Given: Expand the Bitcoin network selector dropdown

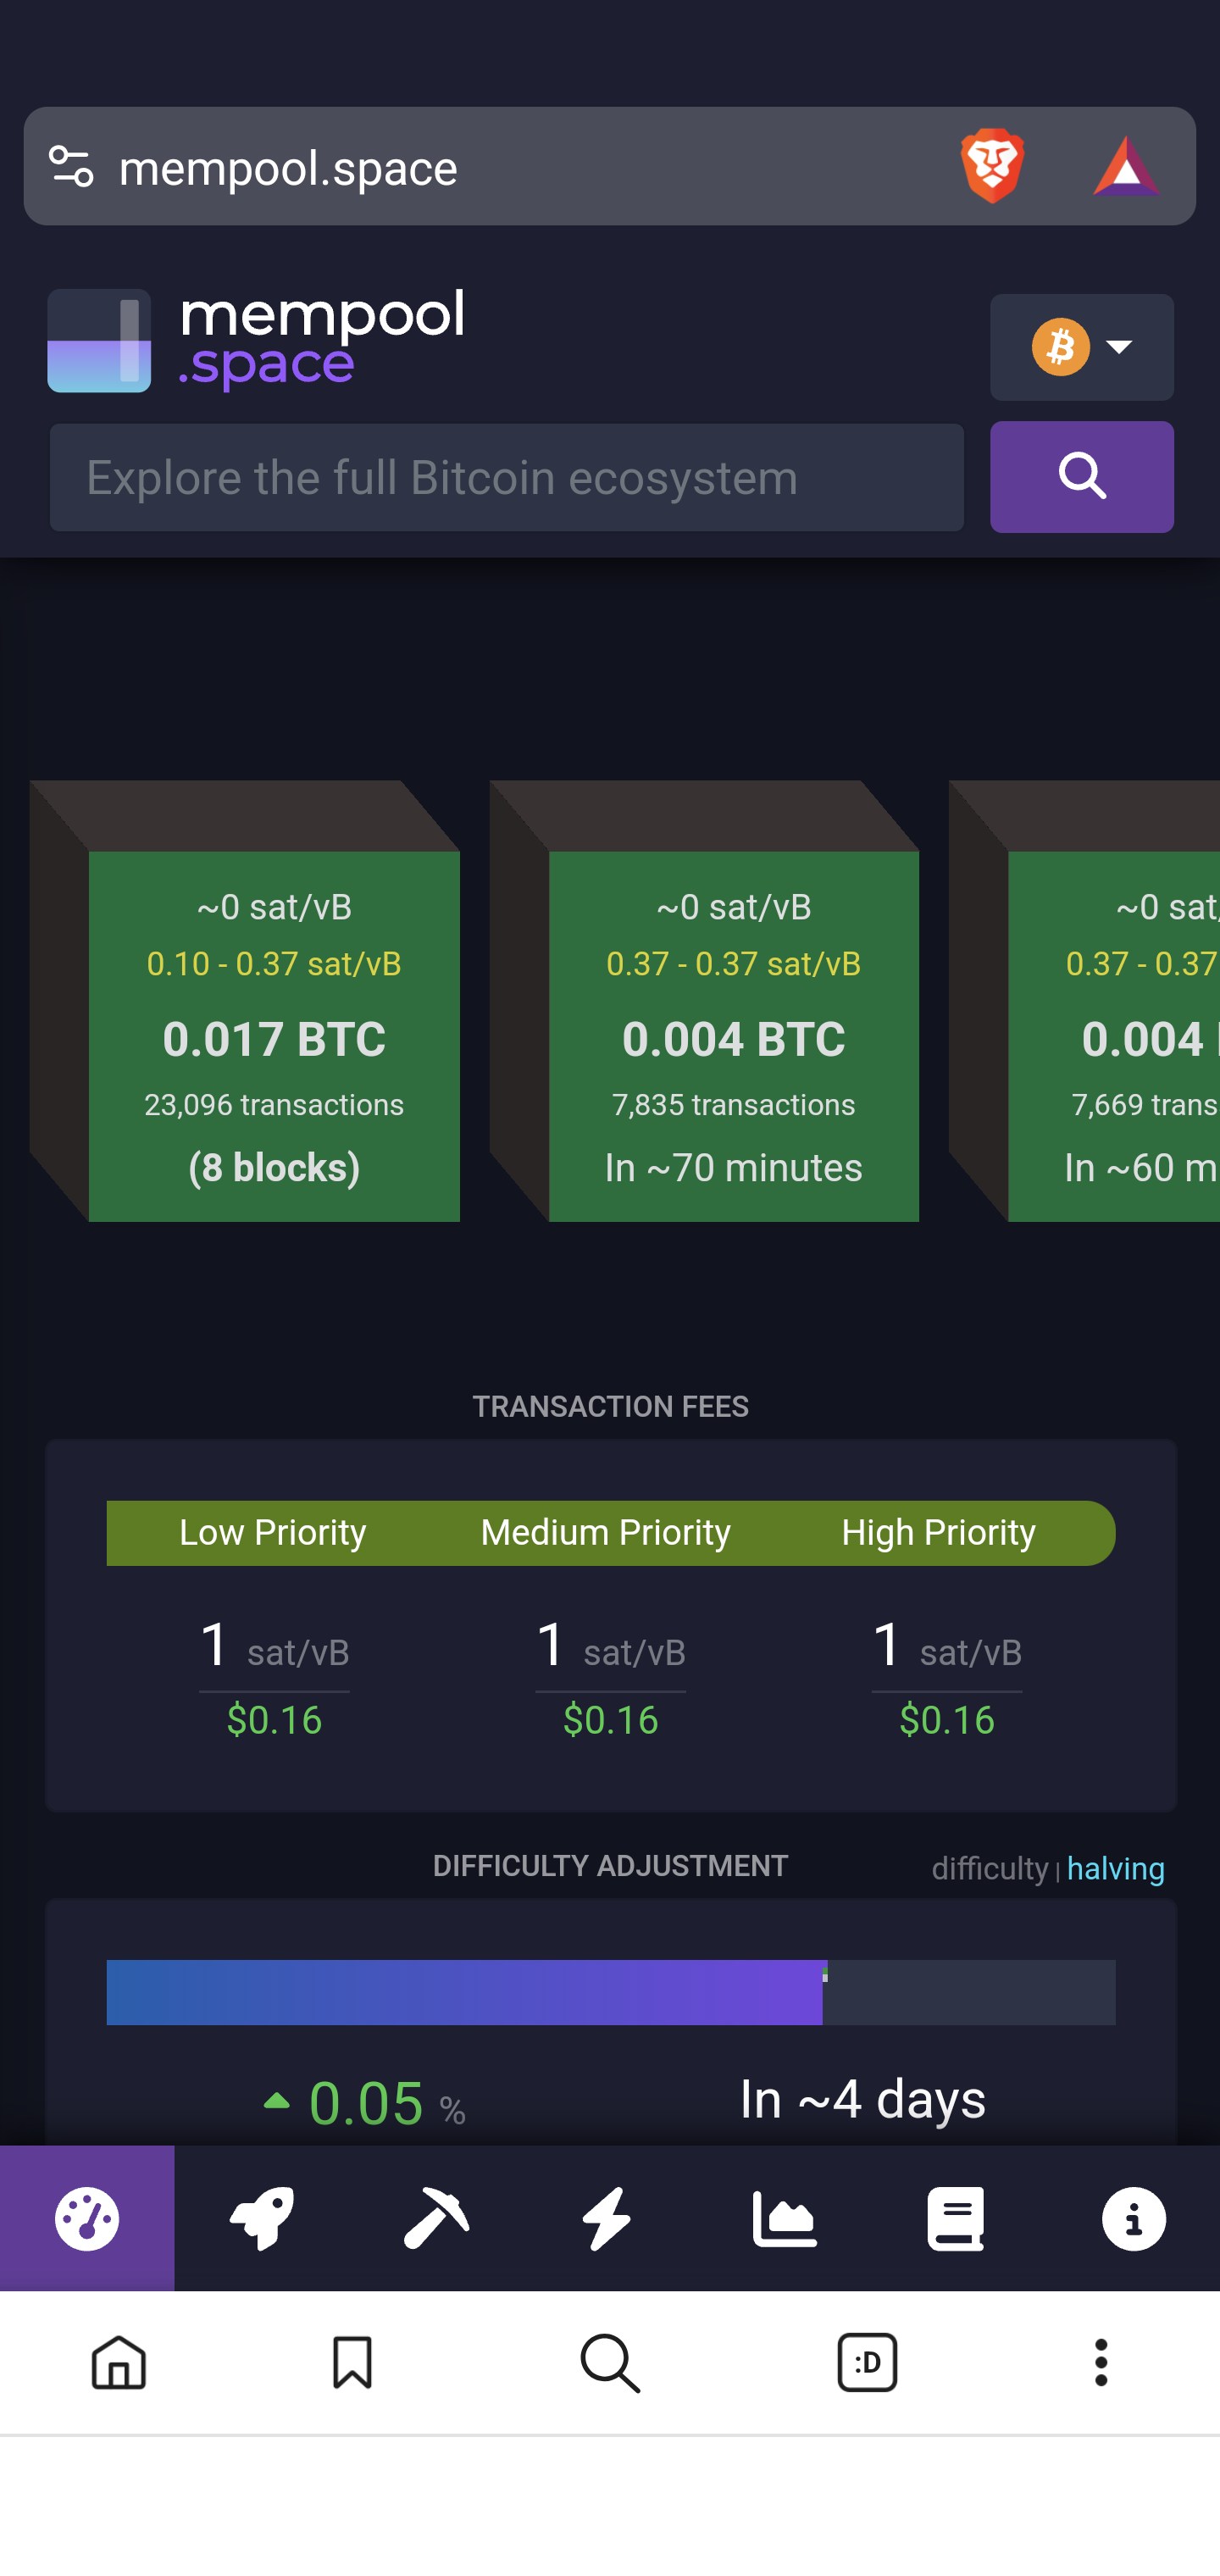Looking at the screenshot, I should point(1081,347).
